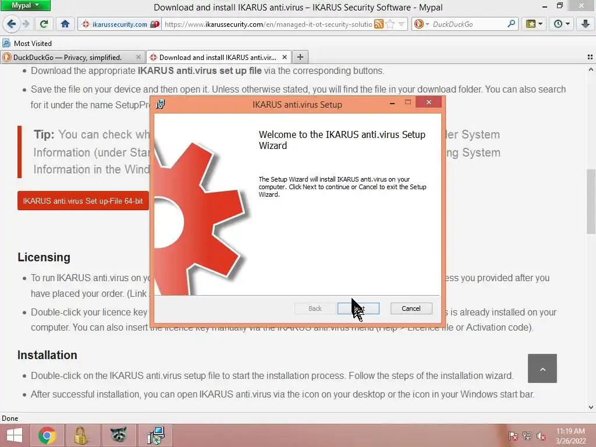596x447 pixels.
Task: Choose search engine via DuckDuckGo icon
Action: click(421, 24)
